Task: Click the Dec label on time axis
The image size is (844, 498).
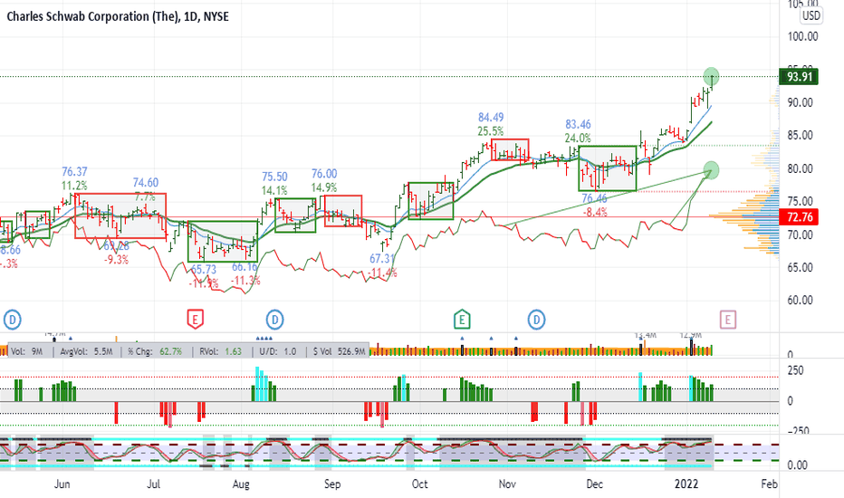Action: (x=594, y=484)
